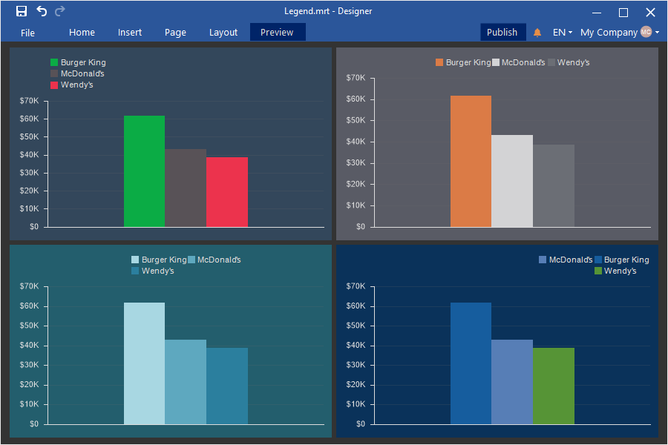
Task: Click the green Wendy's bar in bottom-right chart
Action: [x=554, y=386]
